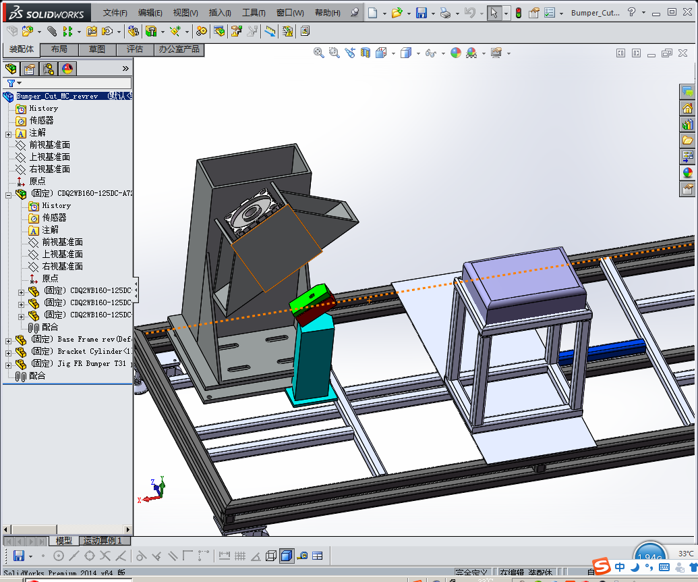Viewport: 698px width, 582px height.
Task: Click the Reference Geometry icon
Action: [x=175, y=31]
